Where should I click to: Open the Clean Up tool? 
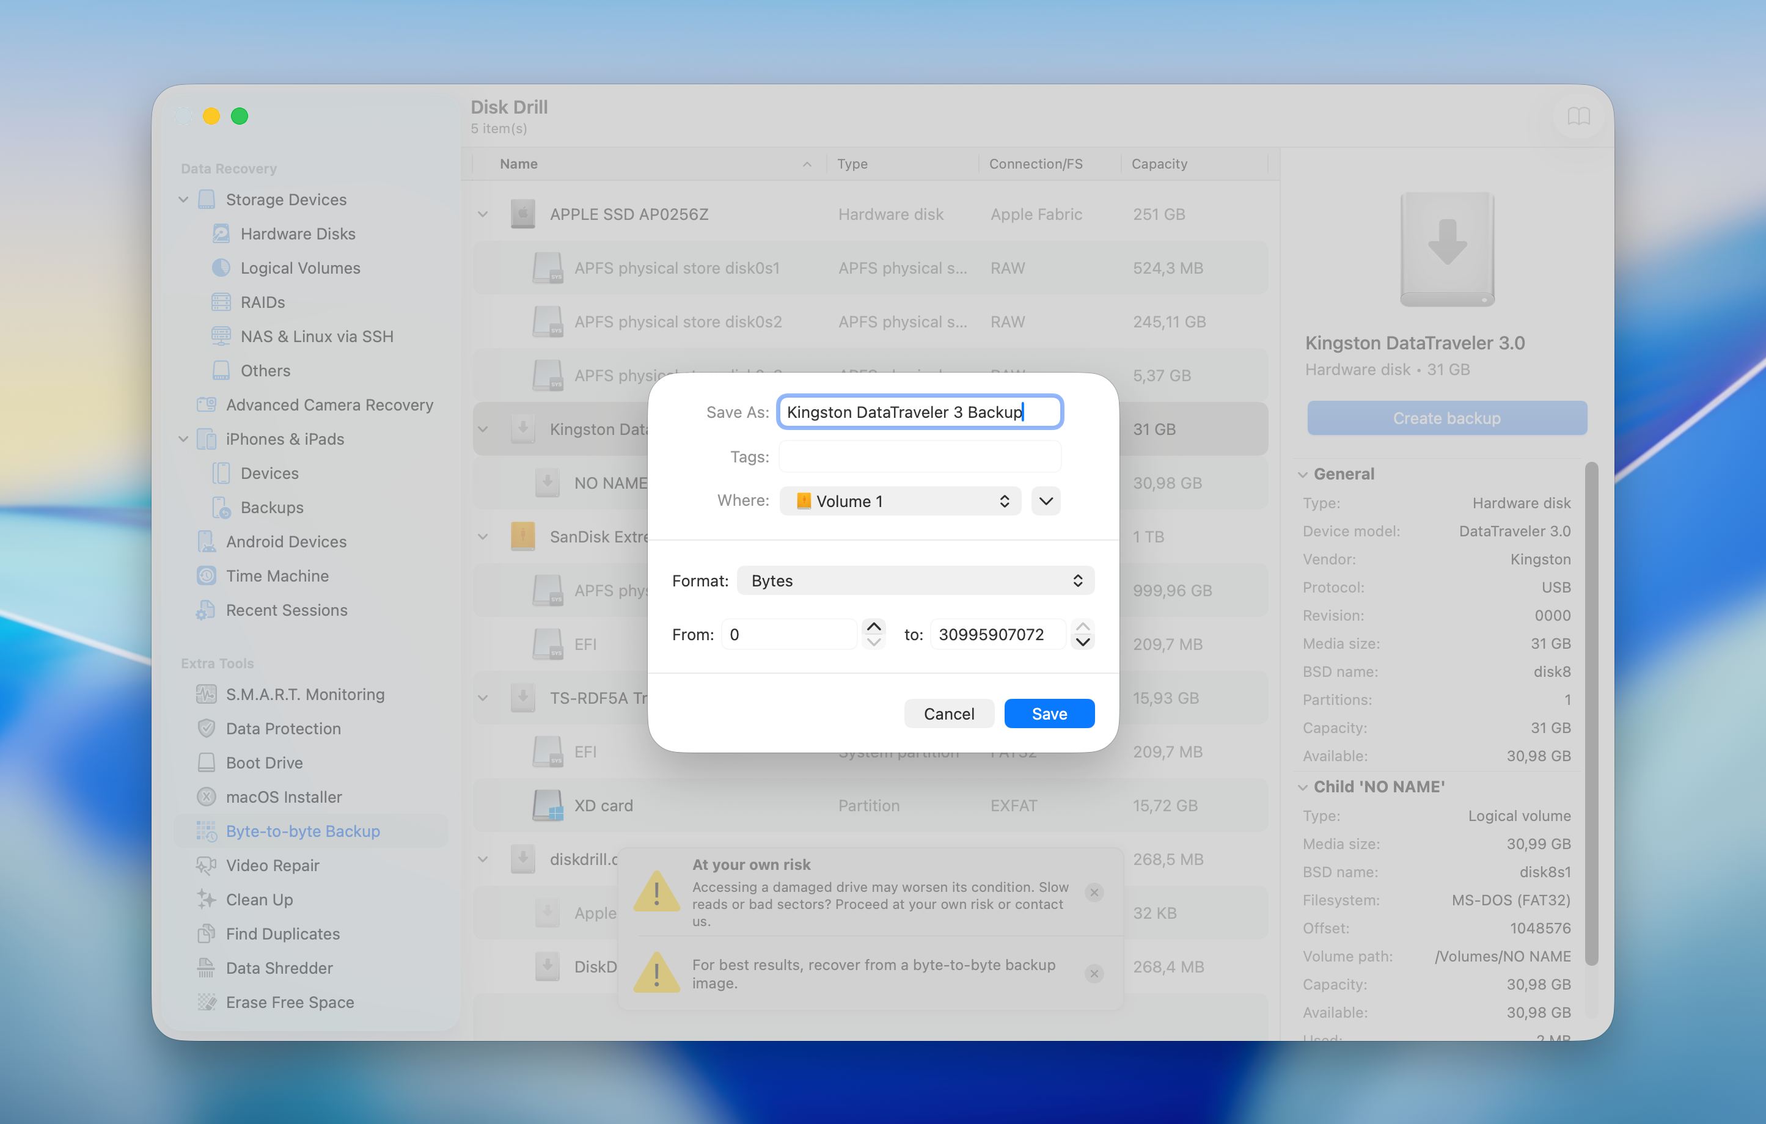click(x=259, y=900)
